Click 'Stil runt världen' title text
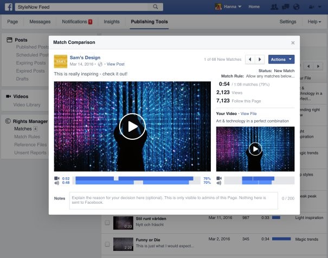The image size is (328, 258). [151, 218]
